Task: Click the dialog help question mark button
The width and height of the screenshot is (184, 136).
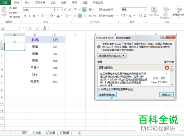Action: (163, 37)
